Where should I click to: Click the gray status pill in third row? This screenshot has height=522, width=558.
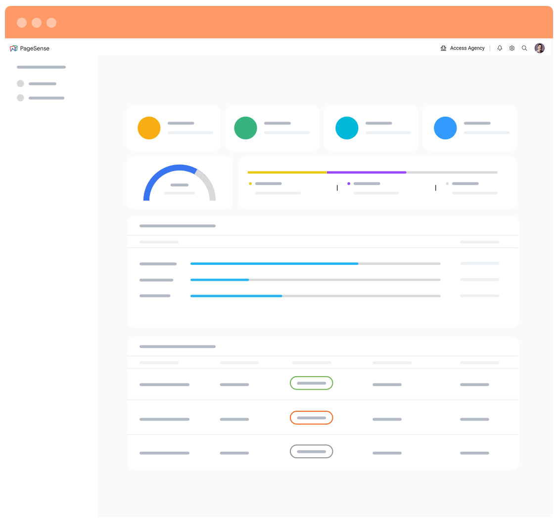311,451
